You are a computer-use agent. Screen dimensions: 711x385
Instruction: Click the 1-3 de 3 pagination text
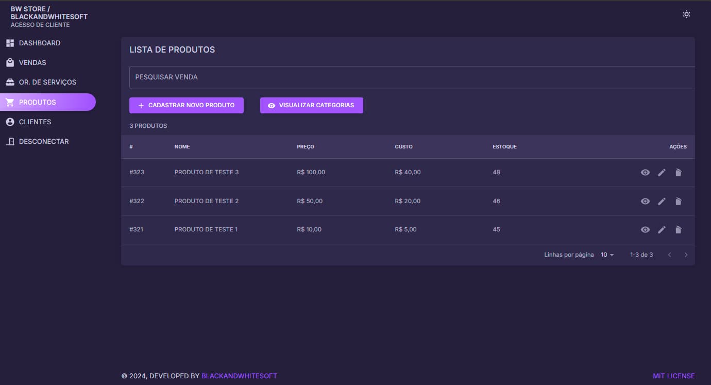click(641, 255)
